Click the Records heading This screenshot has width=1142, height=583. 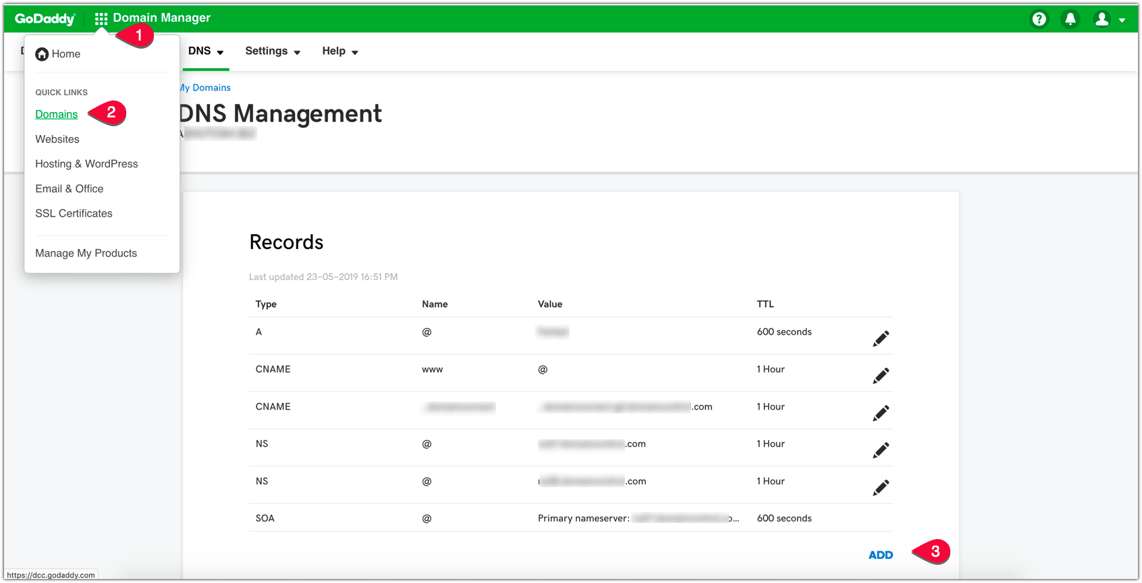[287, 242]
